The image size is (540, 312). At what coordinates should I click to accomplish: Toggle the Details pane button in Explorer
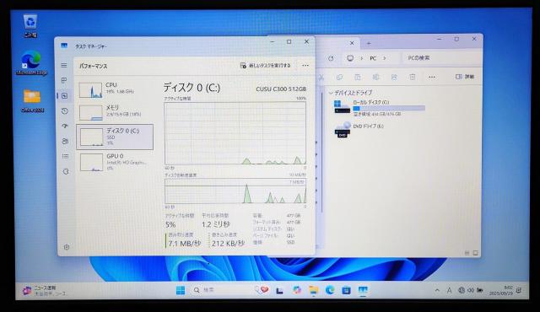click(465, 77)
